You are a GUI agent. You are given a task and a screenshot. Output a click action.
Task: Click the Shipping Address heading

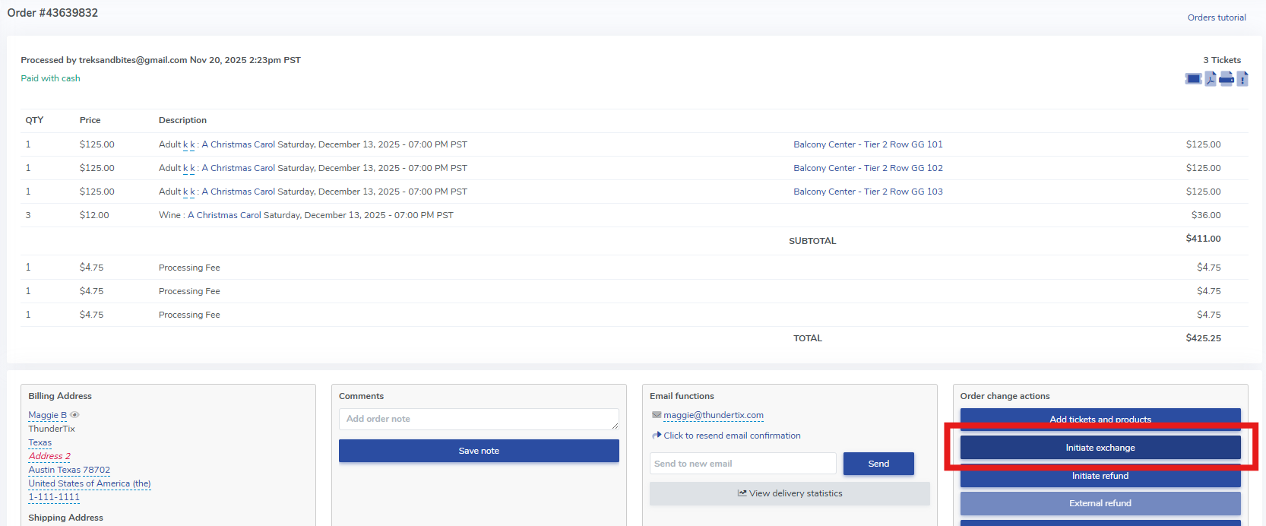66,518
